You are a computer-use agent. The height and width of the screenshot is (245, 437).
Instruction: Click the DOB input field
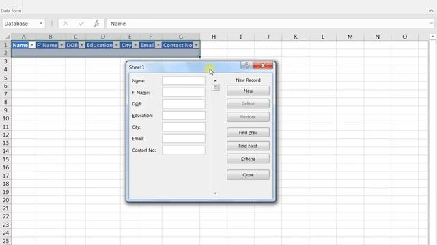click(x=184, y=104)
